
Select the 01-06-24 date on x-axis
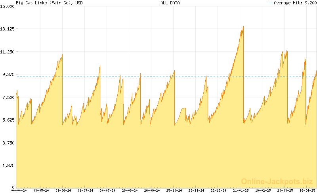(63, 190)
